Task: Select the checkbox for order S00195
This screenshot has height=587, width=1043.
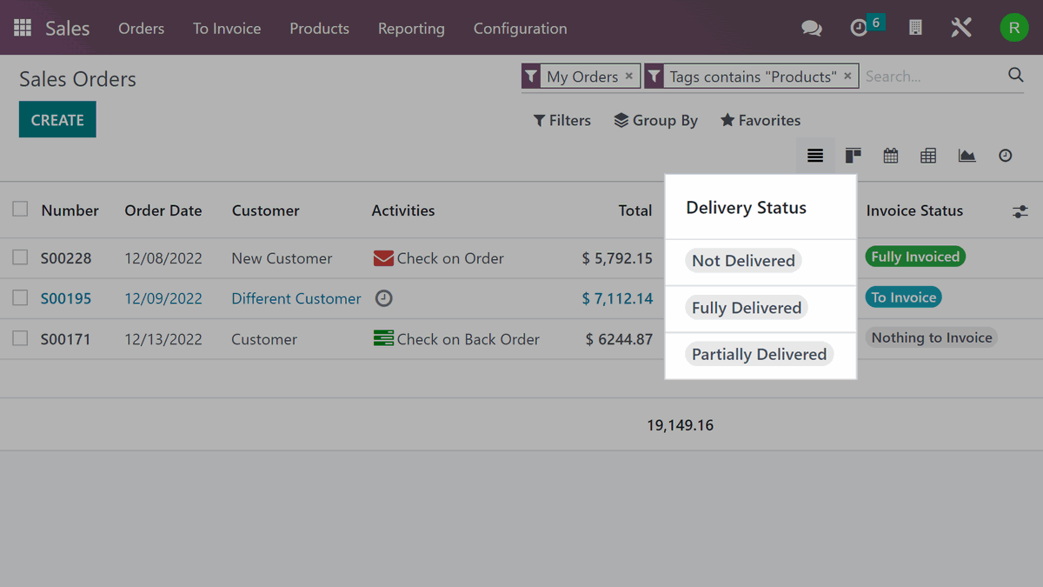Action: pyautogui.click(x=20, y=297)
